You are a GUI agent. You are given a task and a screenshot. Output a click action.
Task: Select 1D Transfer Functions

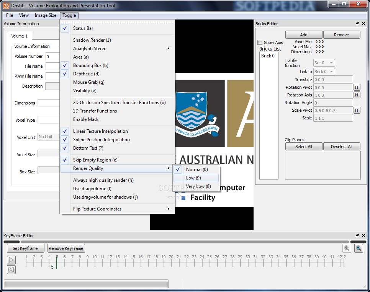click(x=117, y=111)
